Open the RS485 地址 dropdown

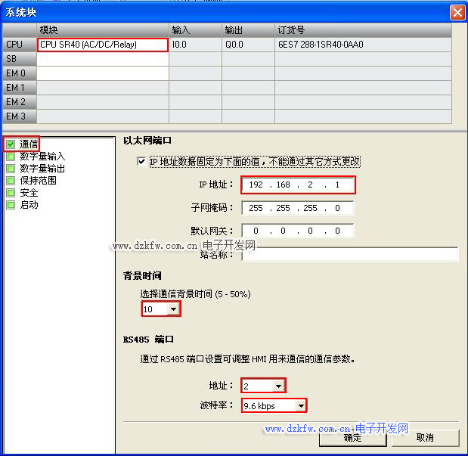279,386
